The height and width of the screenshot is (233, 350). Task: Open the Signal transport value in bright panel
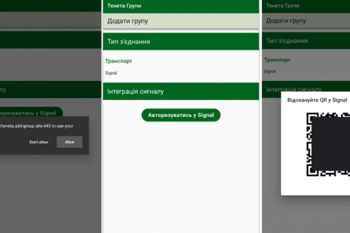coord(111,73)
